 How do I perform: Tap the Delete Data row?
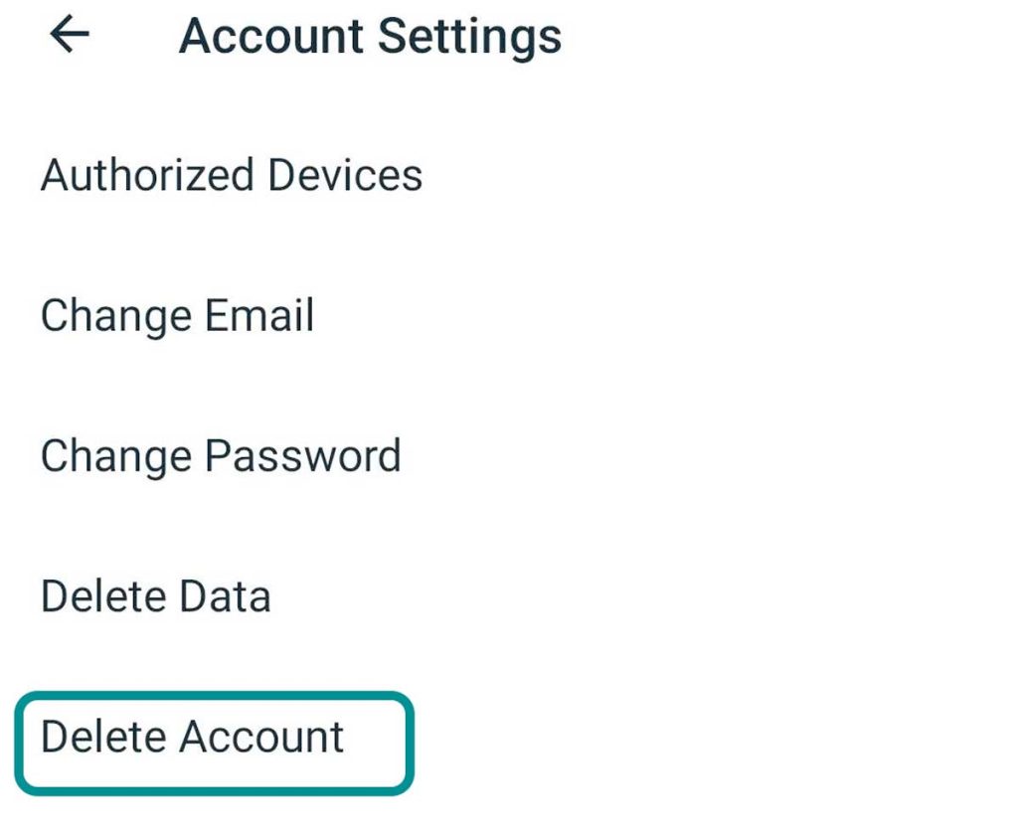point(155,596)
